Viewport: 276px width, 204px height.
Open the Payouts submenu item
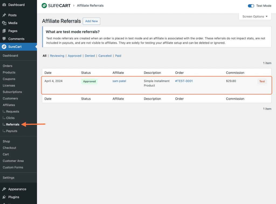point(12,131)
